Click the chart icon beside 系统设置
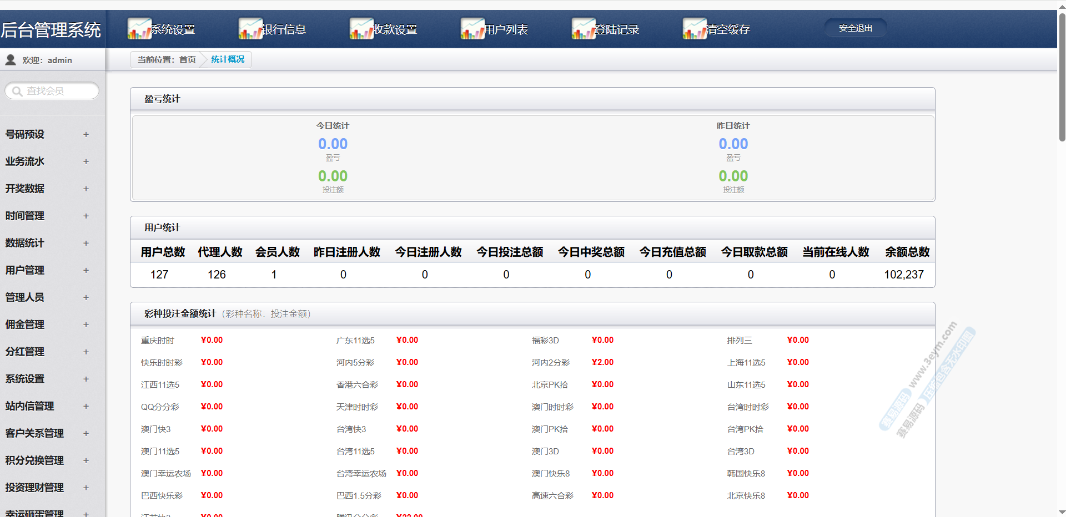Viewport: 1066px width, 517px height. pyautogui.click(x=139, y=29)
